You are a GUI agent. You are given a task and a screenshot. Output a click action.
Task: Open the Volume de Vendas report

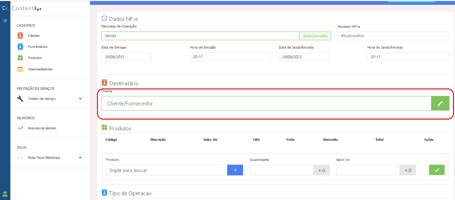(x=42, y=128)
